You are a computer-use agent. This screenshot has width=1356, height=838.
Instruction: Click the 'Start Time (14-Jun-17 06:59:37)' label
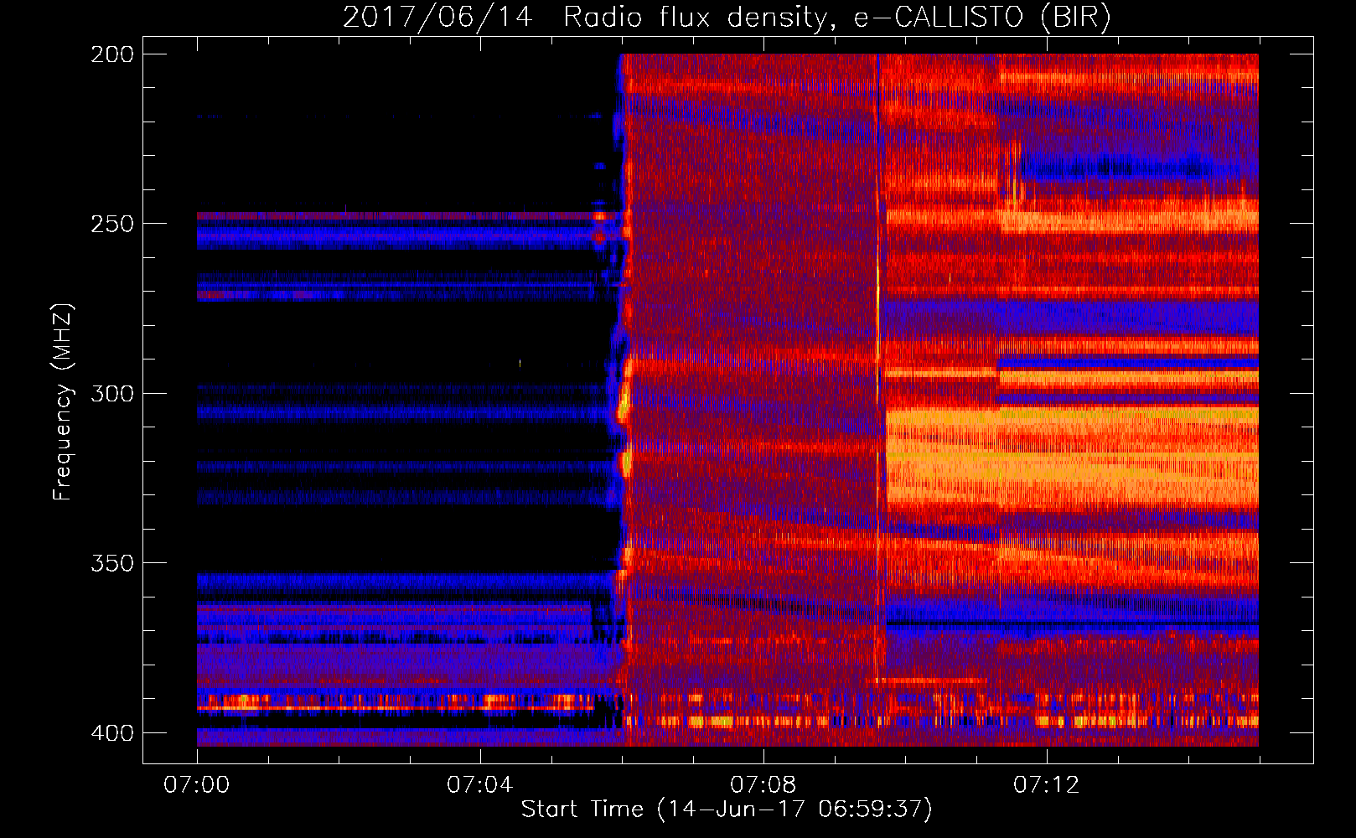[727, 810]
